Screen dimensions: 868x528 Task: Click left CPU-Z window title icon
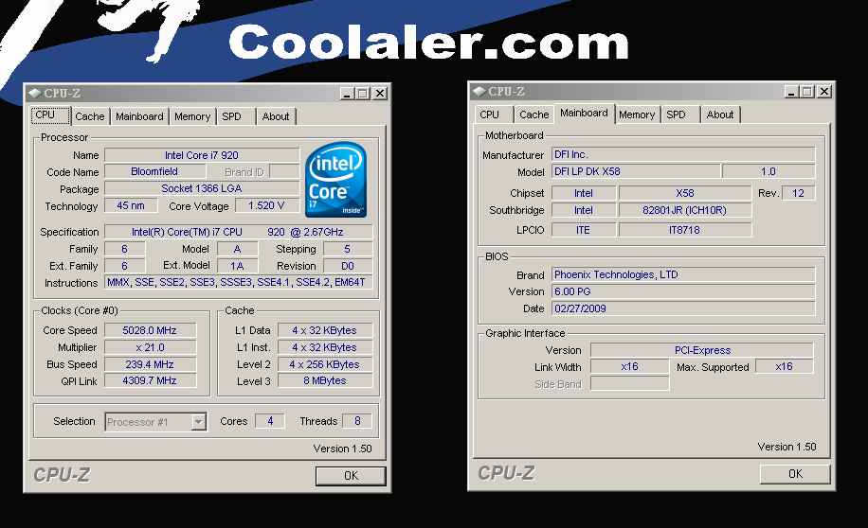[x=35, y=93]
